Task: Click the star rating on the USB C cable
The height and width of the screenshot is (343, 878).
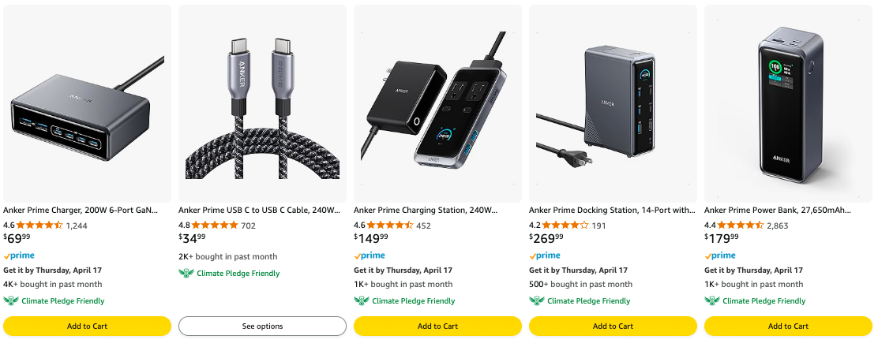Action: (215, 225)
